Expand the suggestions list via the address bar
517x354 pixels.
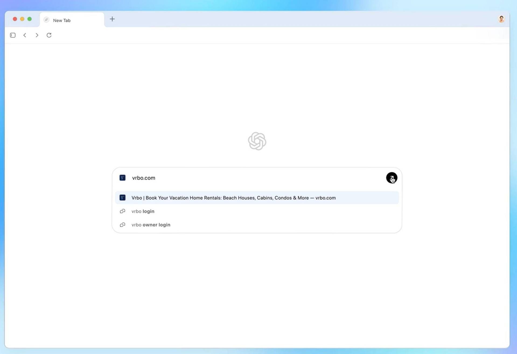(215, 178)
